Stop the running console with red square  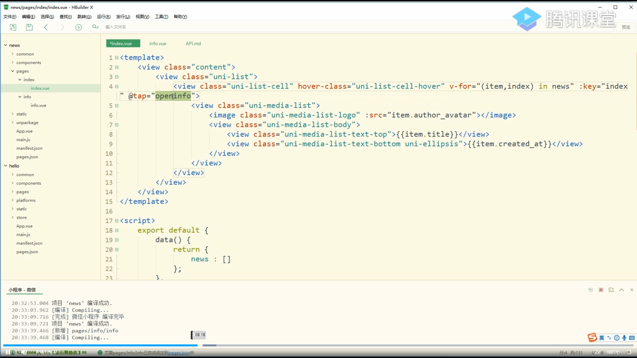tap(601, 290)
